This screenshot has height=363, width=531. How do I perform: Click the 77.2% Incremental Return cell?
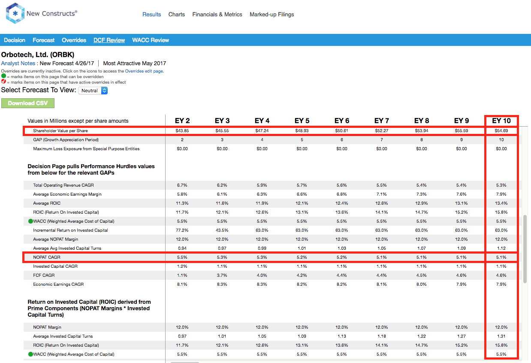(x=182, y=230)
